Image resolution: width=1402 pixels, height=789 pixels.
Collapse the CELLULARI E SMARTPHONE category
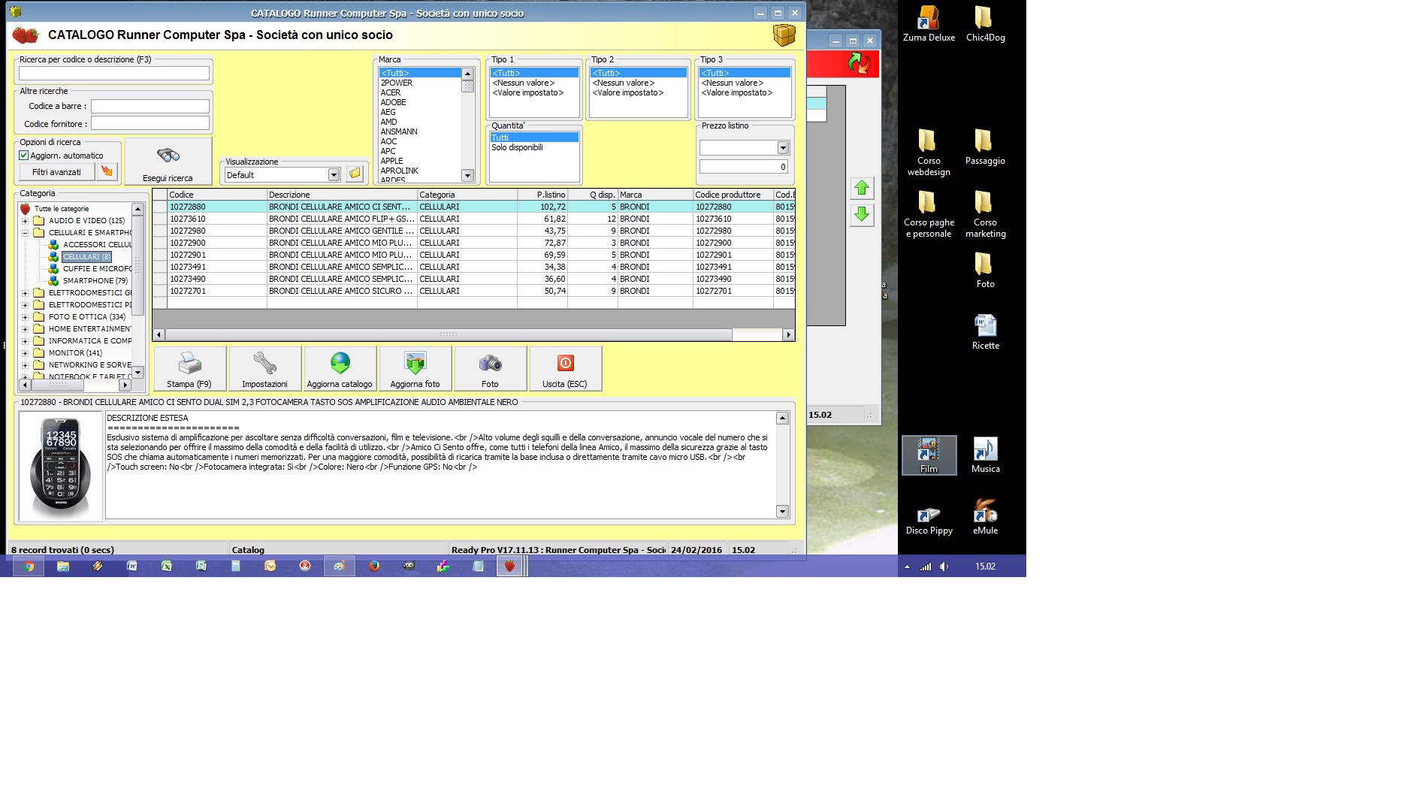click(25, 233)
